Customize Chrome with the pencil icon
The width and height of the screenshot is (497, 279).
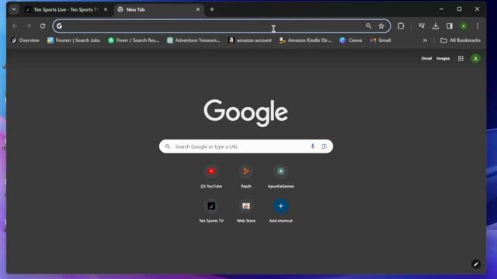tap(476, 263)
